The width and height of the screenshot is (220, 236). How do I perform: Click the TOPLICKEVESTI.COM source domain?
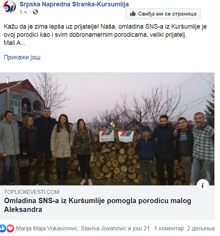pyautogui.click(x=32, y=192)
